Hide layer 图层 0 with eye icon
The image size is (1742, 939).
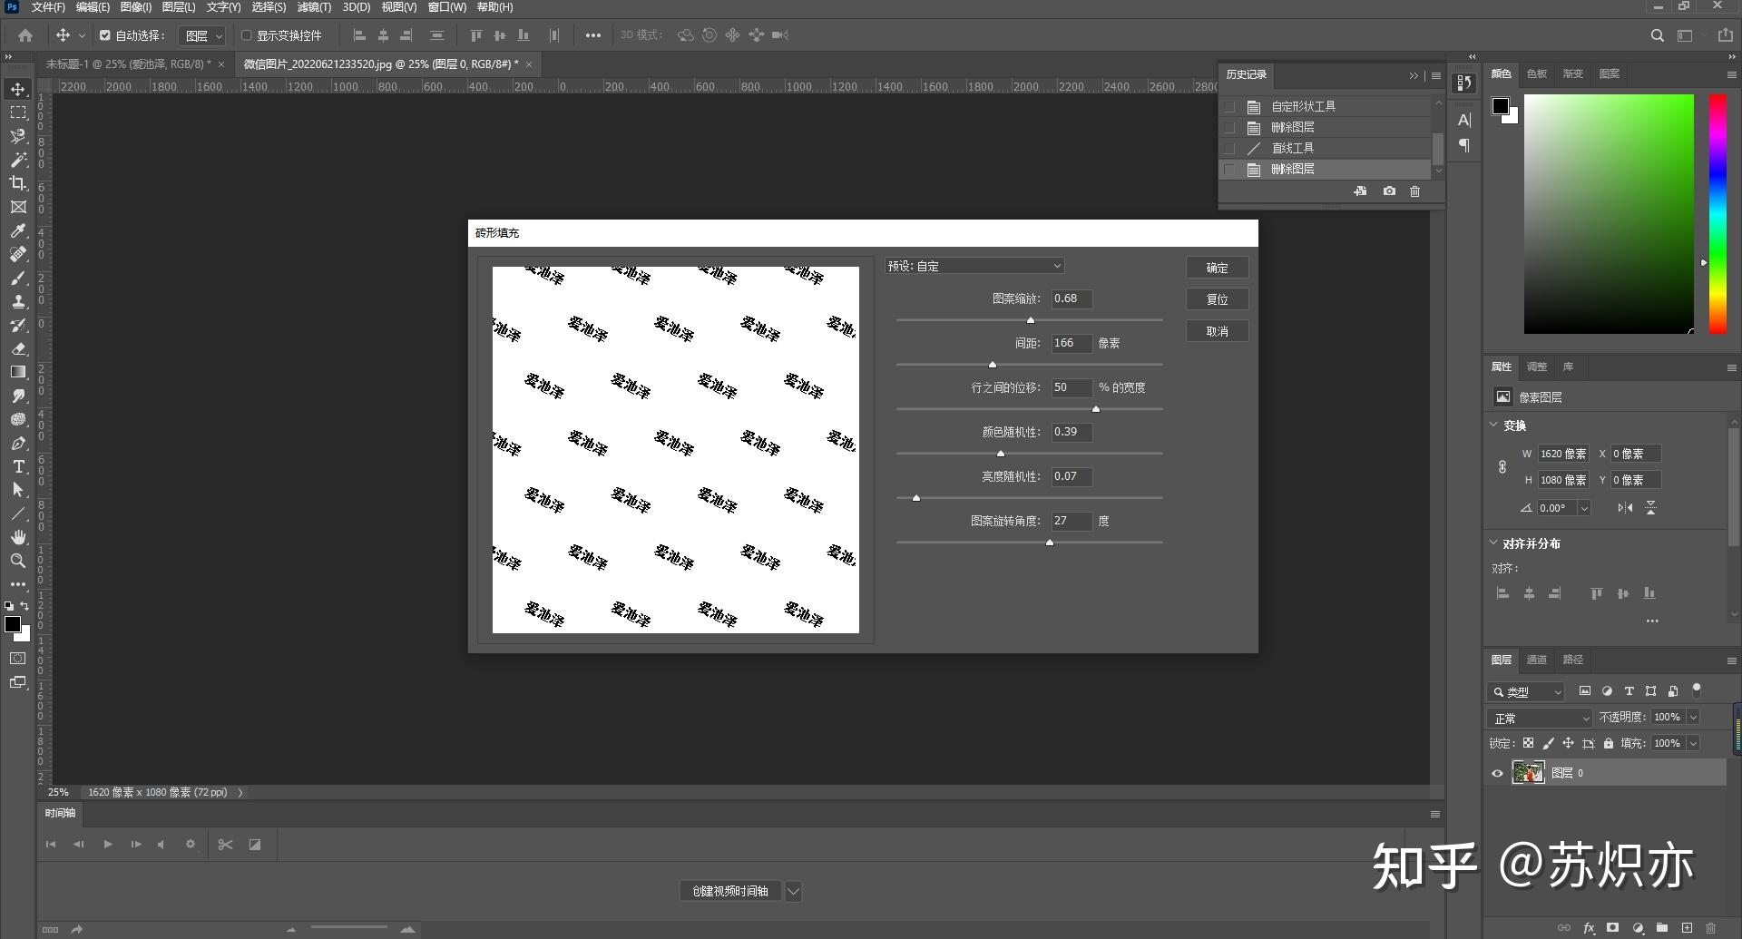[x=1497, y=773]
